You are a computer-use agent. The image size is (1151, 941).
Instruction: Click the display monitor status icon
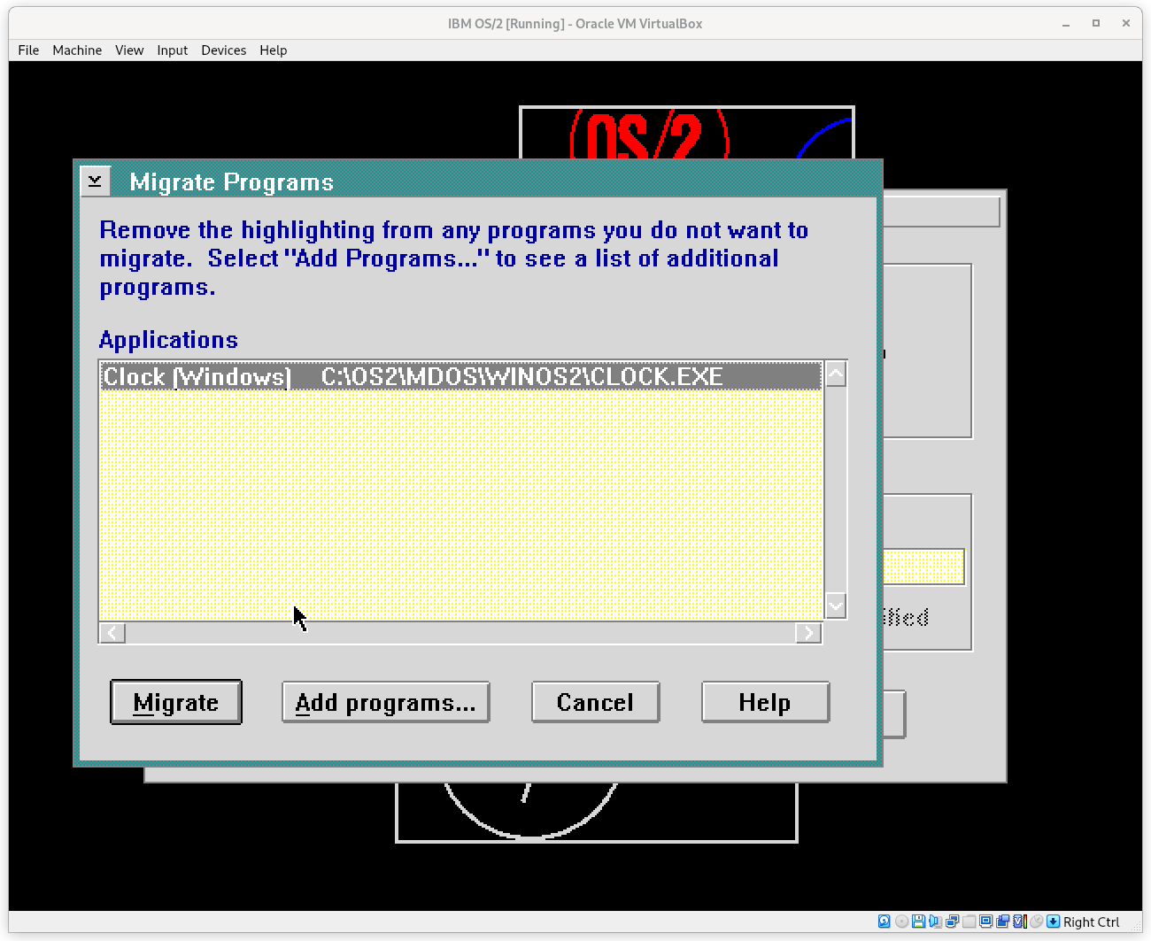[x=985, y=922]
